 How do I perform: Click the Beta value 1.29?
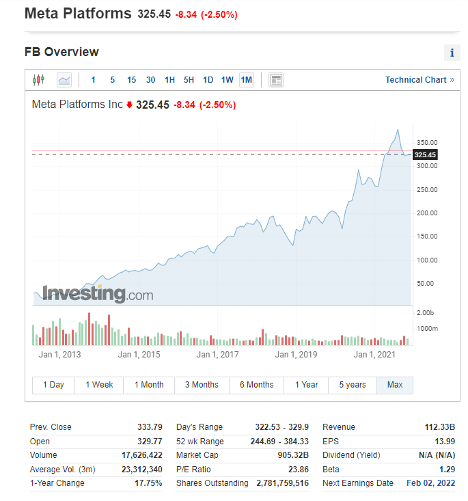pos(448,470)
